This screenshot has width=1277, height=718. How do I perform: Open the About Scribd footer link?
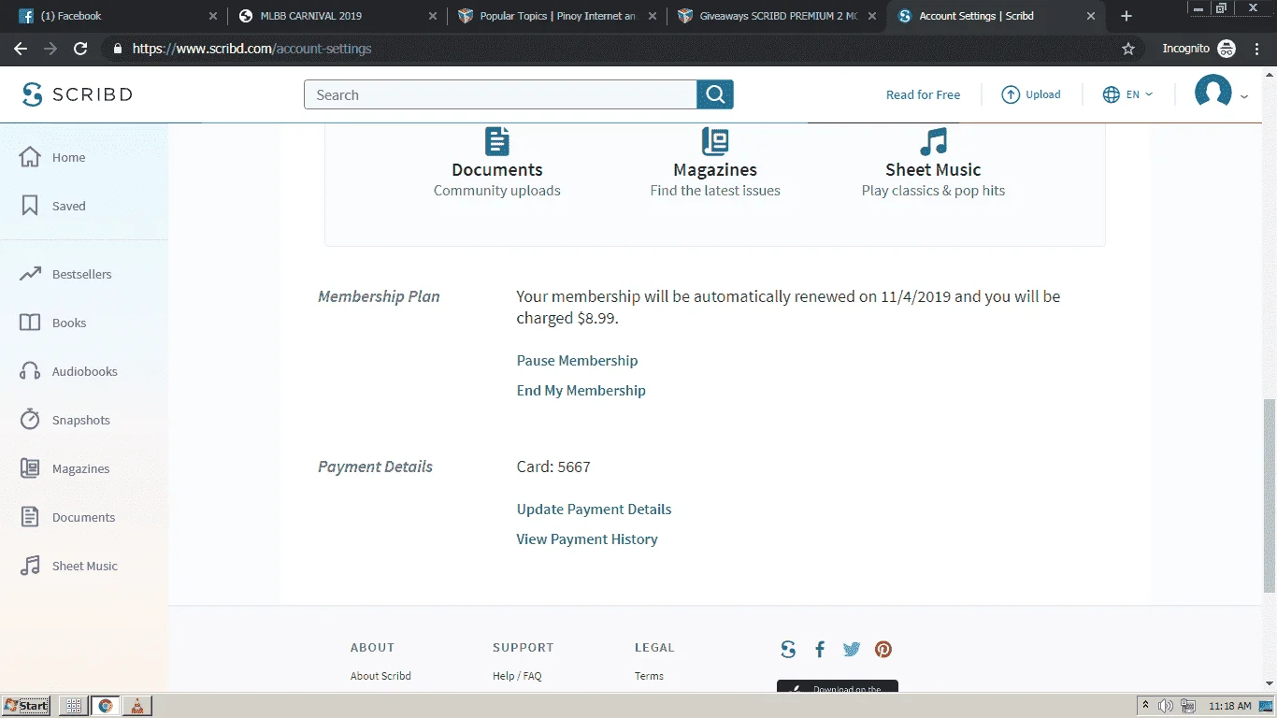(380, 676)
